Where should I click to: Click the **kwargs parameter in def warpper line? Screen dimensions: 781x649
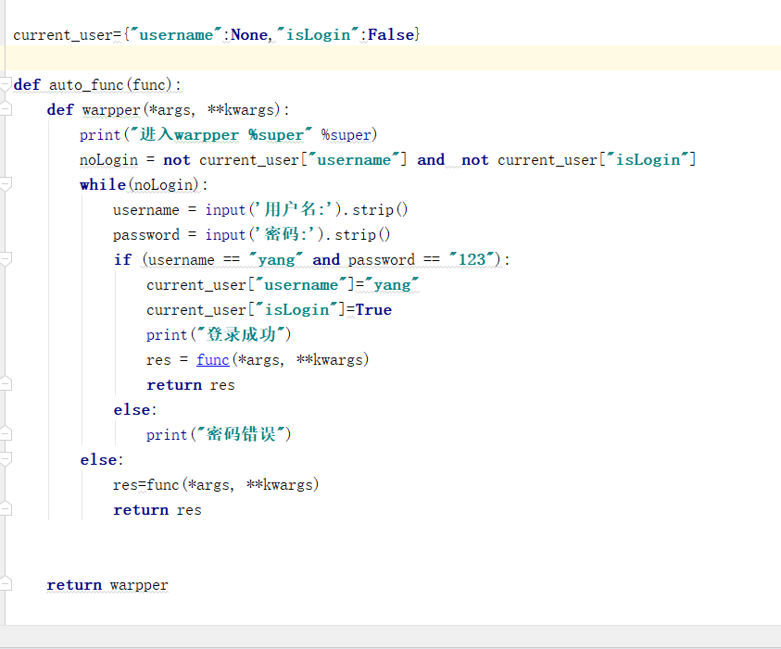pyautogui.click(x=241, y=110)
